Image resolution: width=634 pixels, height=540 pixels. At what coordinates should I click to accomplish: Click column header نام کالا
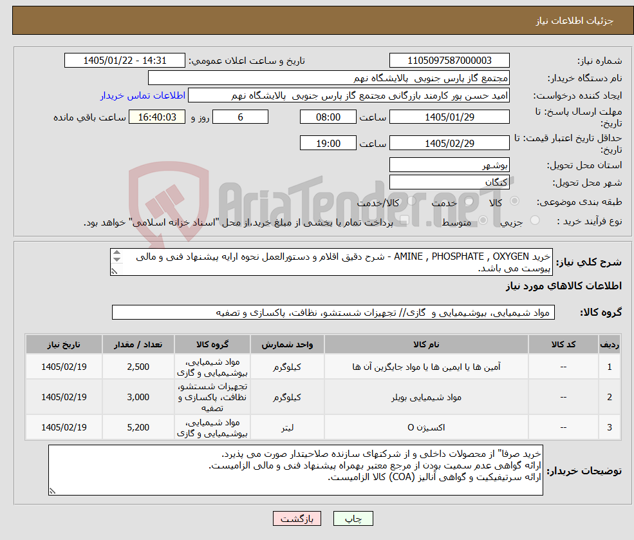pos(426,345)
